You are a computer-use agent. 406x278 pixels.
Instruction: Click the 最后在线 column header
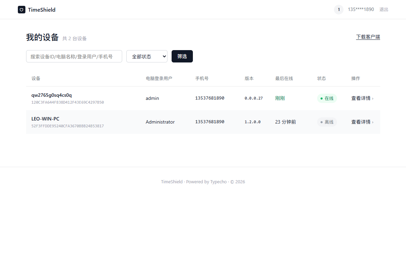tap(284, 79)
